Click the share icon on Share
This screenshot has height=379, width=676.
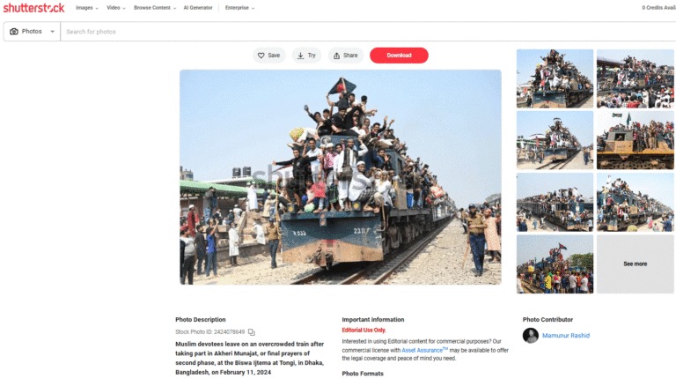[337, 56]
